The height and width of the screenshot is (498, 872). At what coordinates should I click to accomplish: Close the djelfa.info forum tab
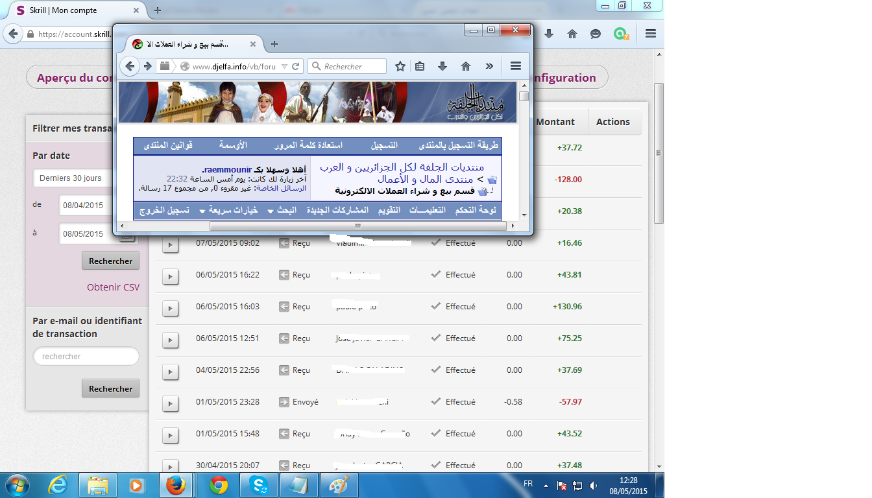(253, 44)
